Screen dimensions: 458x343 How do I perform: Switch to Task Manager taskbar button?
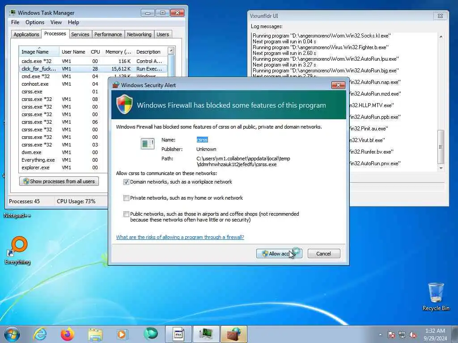coord(206,334)
